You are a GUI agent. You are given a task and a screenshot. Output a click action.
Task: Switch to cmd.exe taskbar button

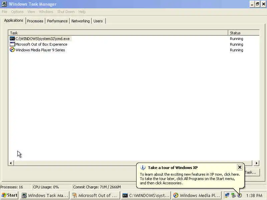pos(146,195)
